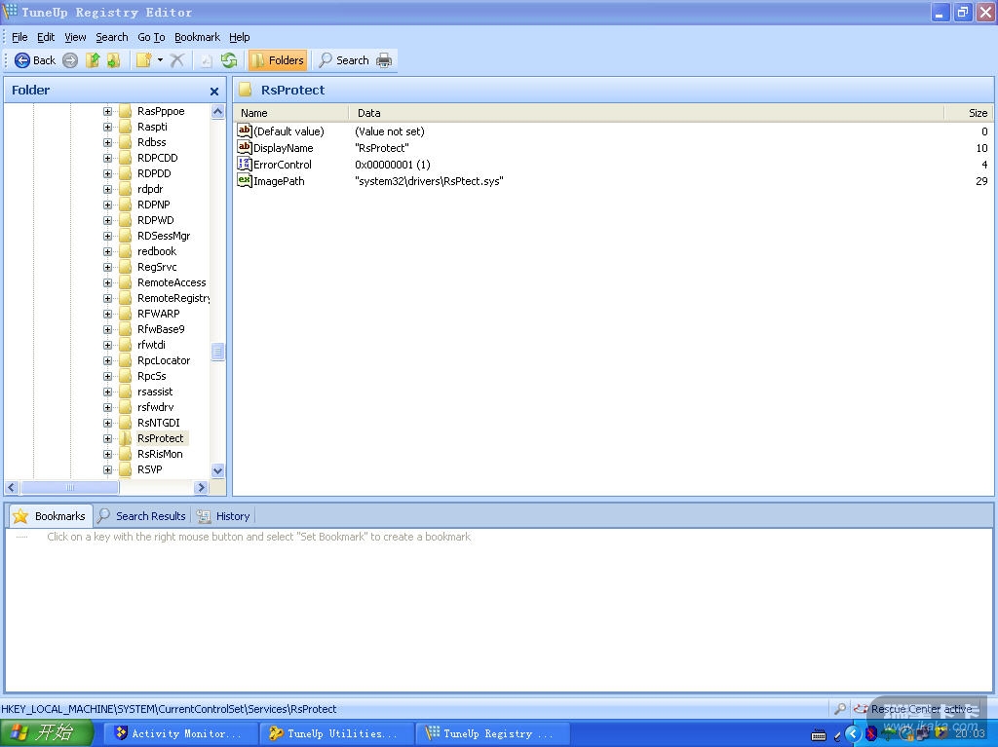Screen dimensions: 998x747
Task: Click the Back arrow button
Action: [x=34, y=60]
